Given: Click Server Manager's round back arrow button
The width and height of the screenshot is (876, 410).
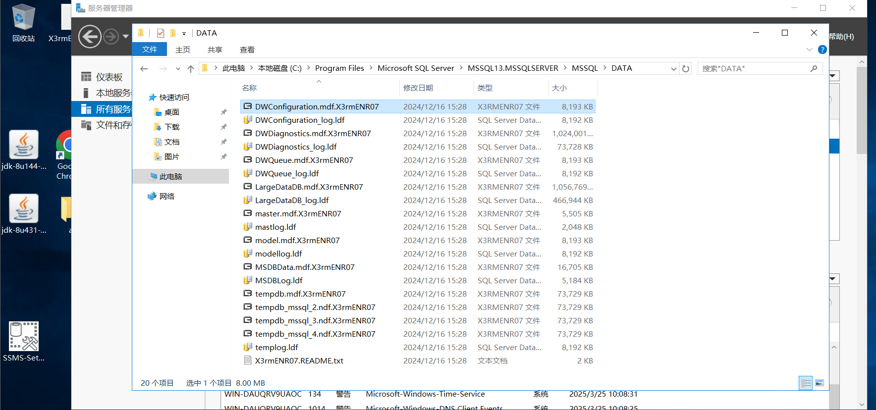Looking at the screenshot, I should click(90, 36).
